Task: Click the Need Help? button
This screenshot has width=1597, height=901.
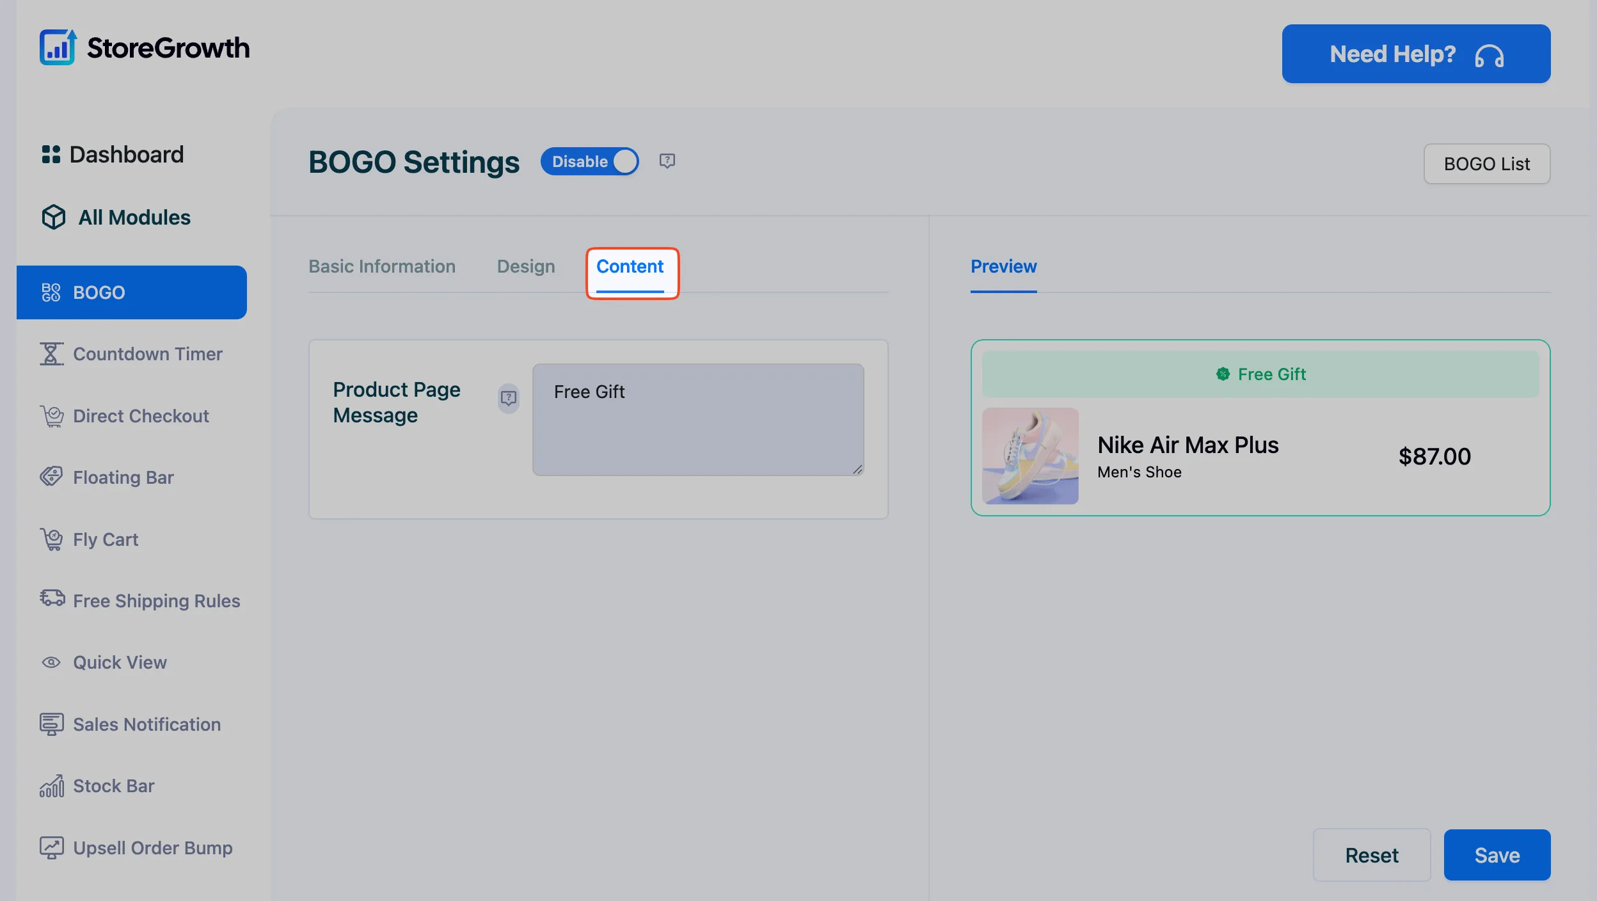Action: 1416,54
